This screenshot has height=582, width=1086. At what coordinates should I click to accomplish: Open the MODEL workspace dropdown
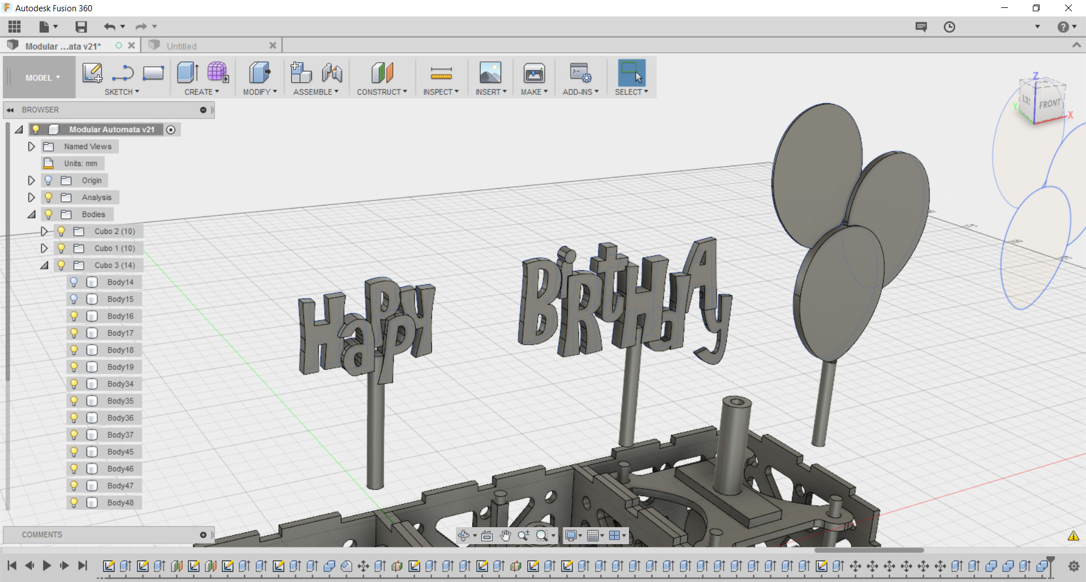[x=42, y=78]
